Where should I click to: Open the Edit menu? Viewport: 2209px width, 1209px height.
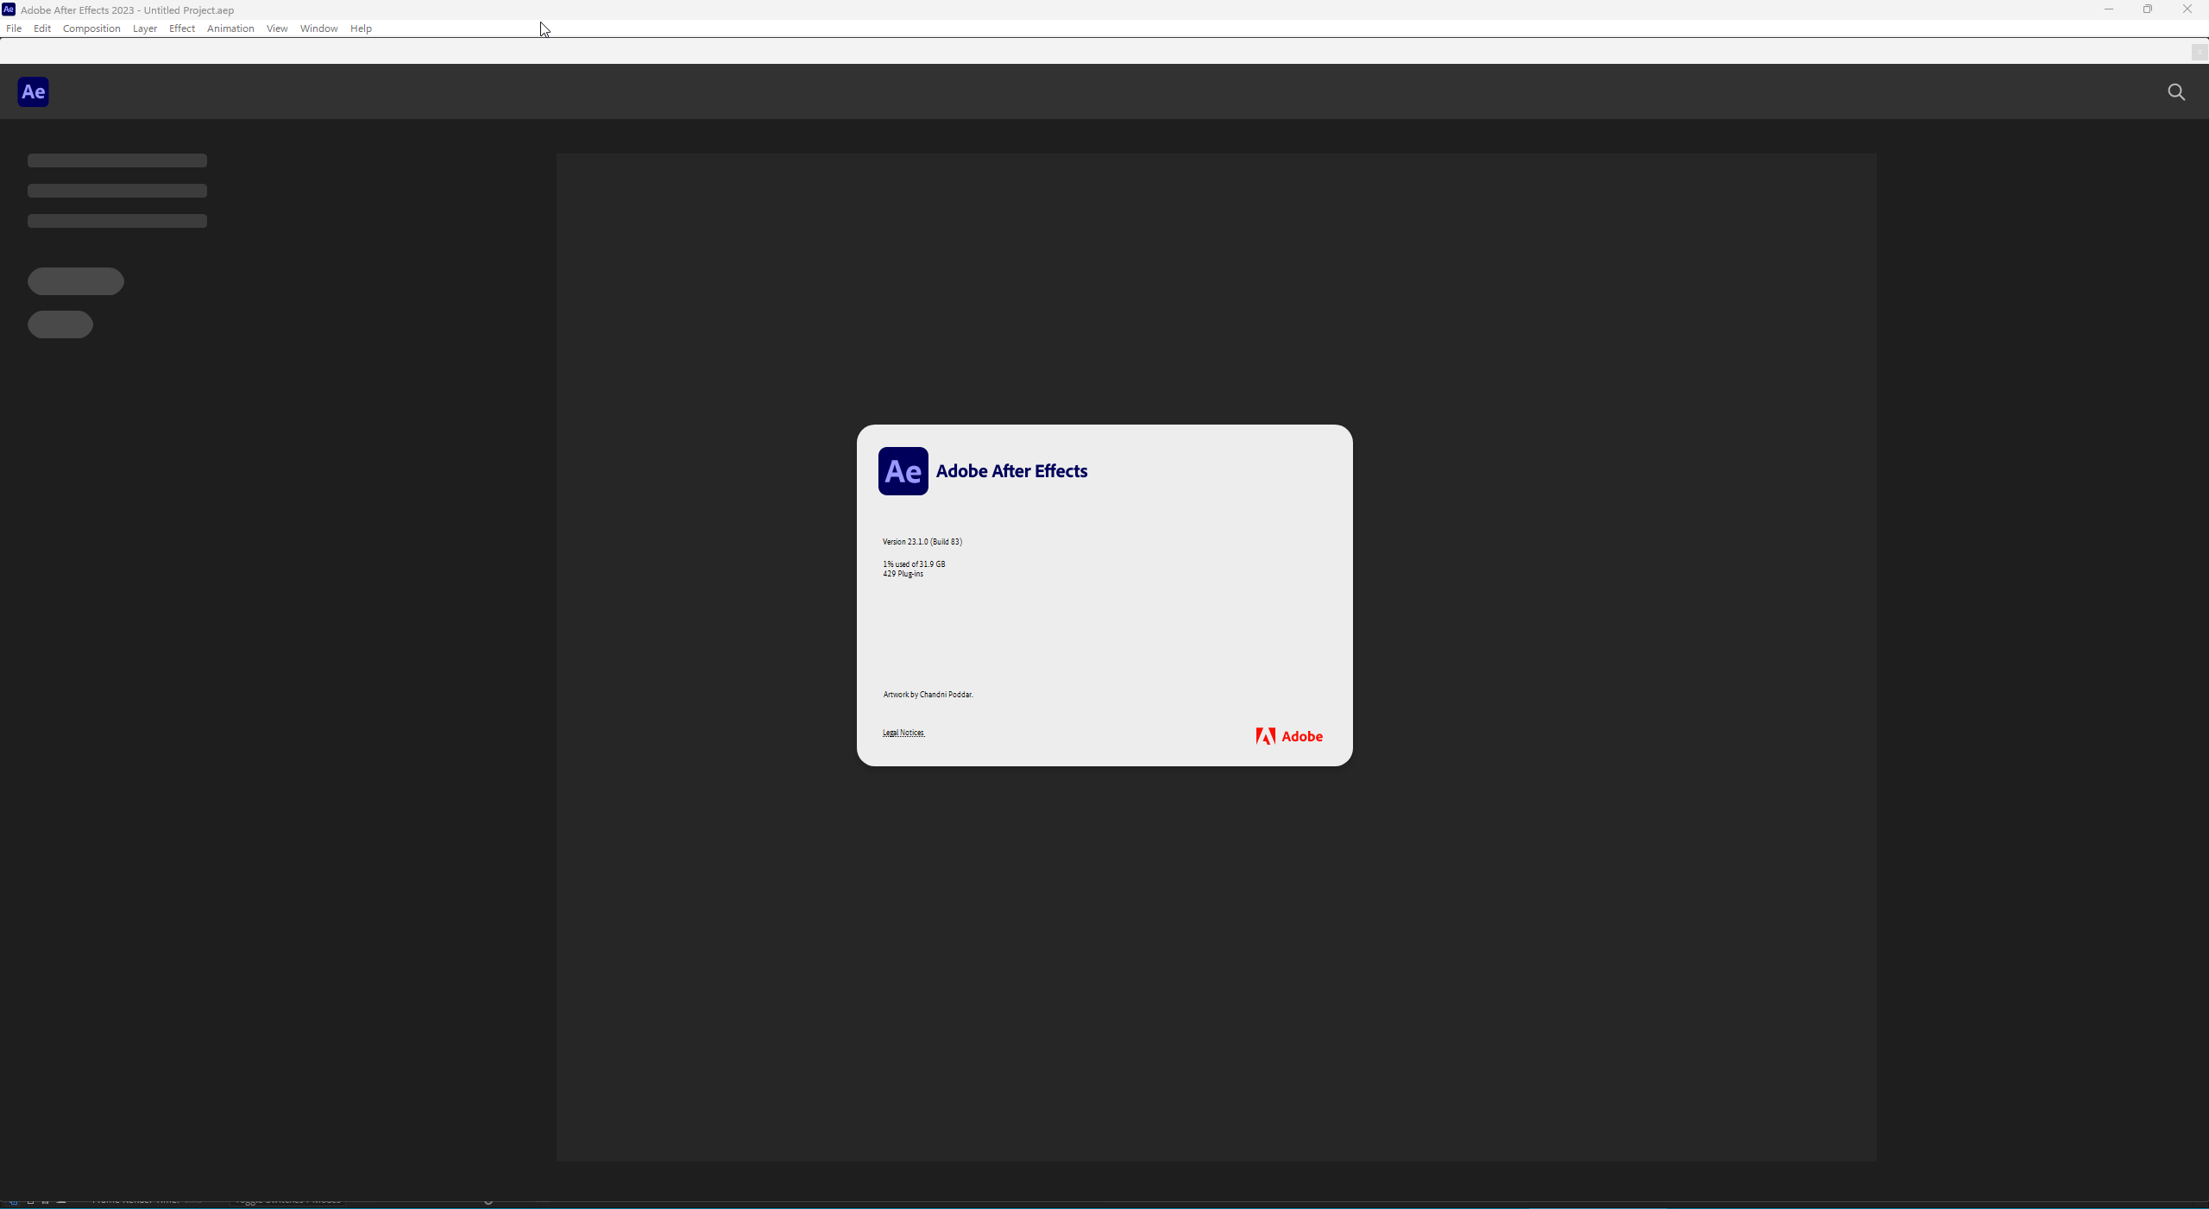42,28
